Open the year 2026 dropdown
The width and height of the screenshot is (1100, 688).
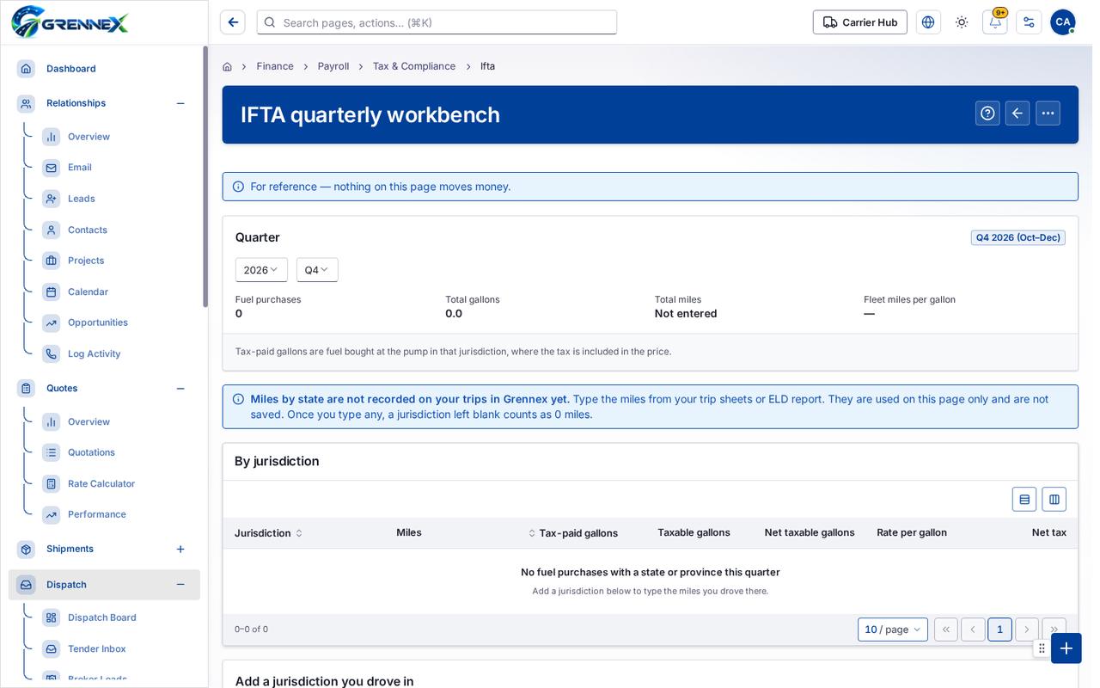(261, 270)
